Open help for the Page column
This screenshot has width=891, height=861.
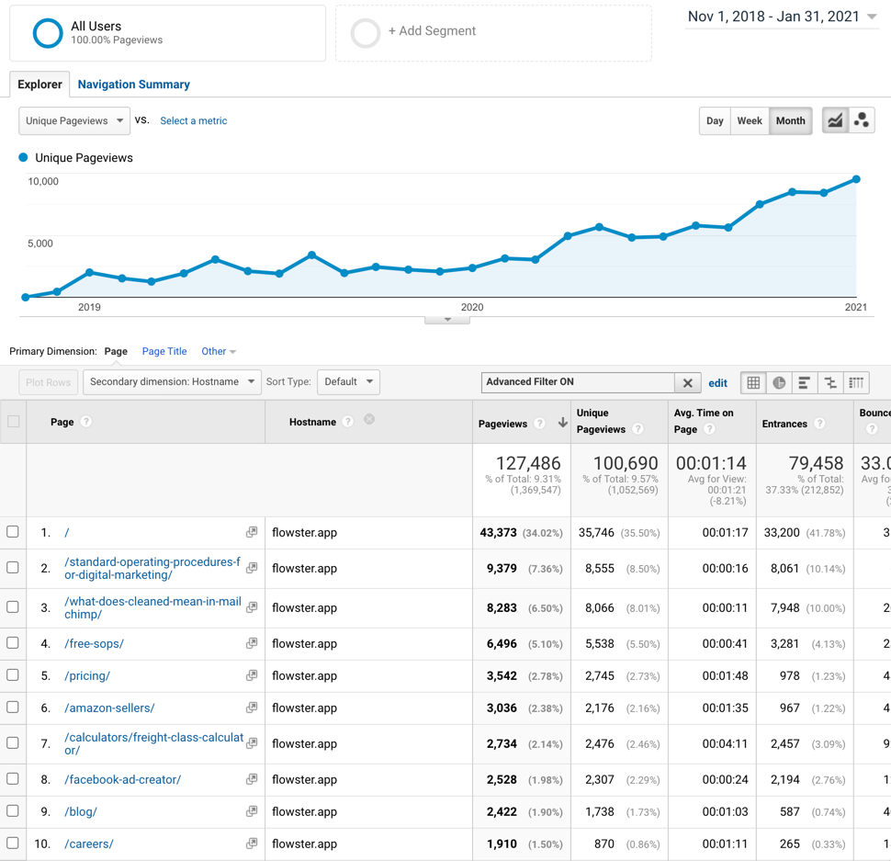pos(85,422)
